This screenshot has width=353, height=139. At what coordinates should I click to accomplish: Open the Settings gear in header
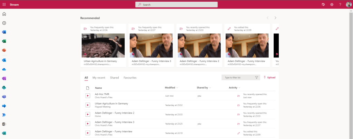click(x=332, y=4)
